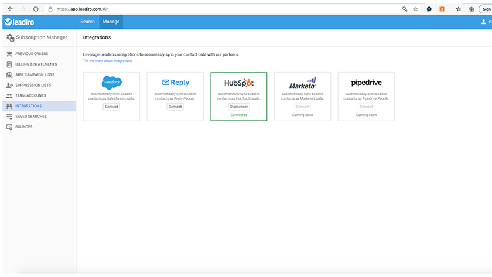Viewport: 492px width, 277px height.
Task: Click the collections icon in browser toolbar
Action: (471, 9)
